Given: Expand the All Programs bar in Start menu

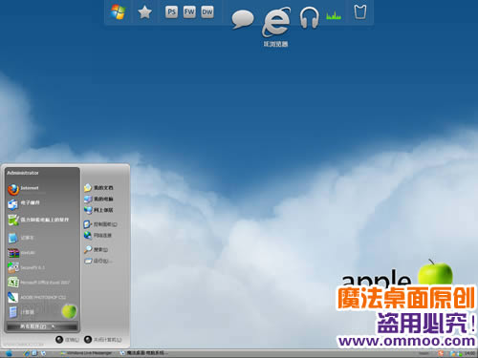Looking at the screenshot, I should tap(42, 326).
